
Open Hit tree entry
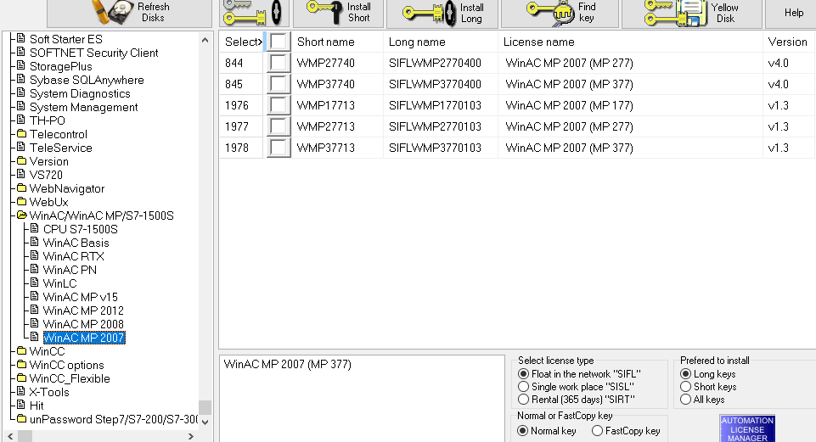[37, 406]
